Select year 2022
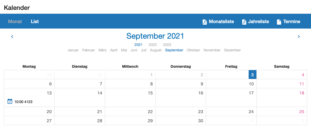 tap(153, 45)
